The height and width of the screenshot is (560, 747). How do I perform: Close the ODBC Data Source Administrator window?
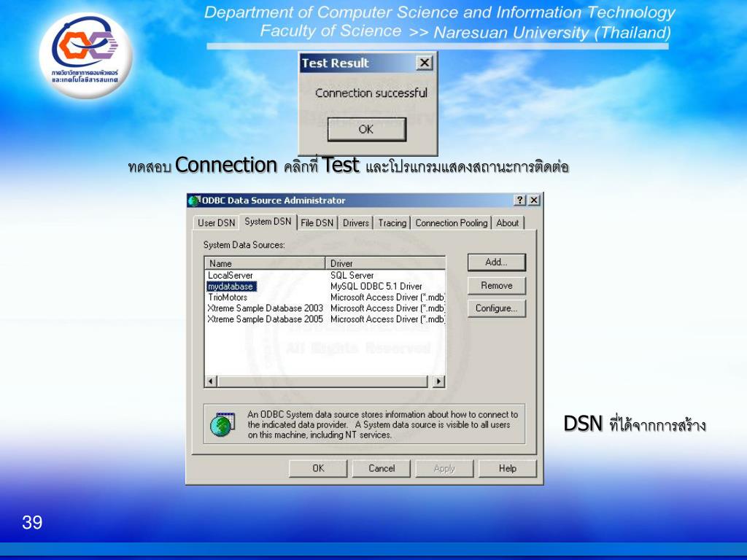point(534,200)
